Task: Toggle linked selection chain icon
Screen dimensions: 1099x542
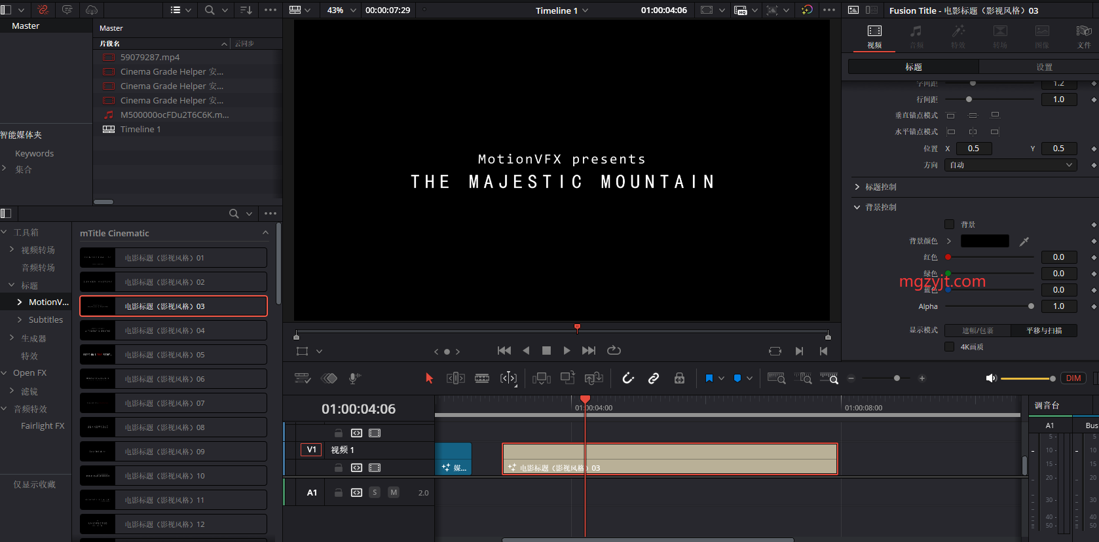Action: [x=654, y=378]
